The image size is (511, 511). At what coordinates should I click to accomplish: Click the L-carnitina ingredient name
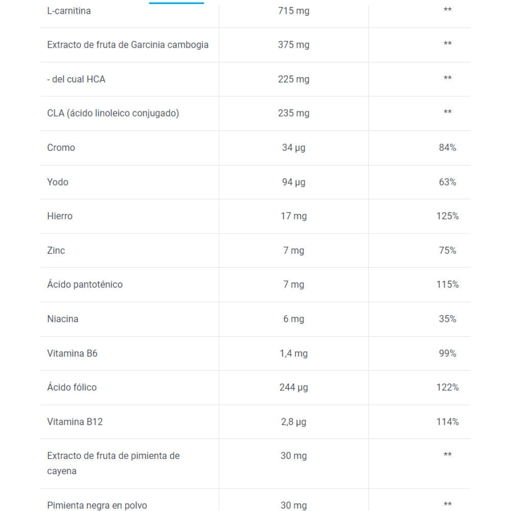coord(69,11)
